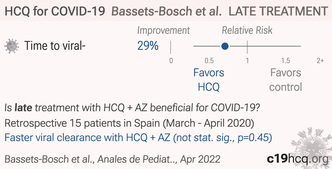This screenshot has width=332, height=169.
Task: Click the axis tick label 0.5
Action: [209, 61]
